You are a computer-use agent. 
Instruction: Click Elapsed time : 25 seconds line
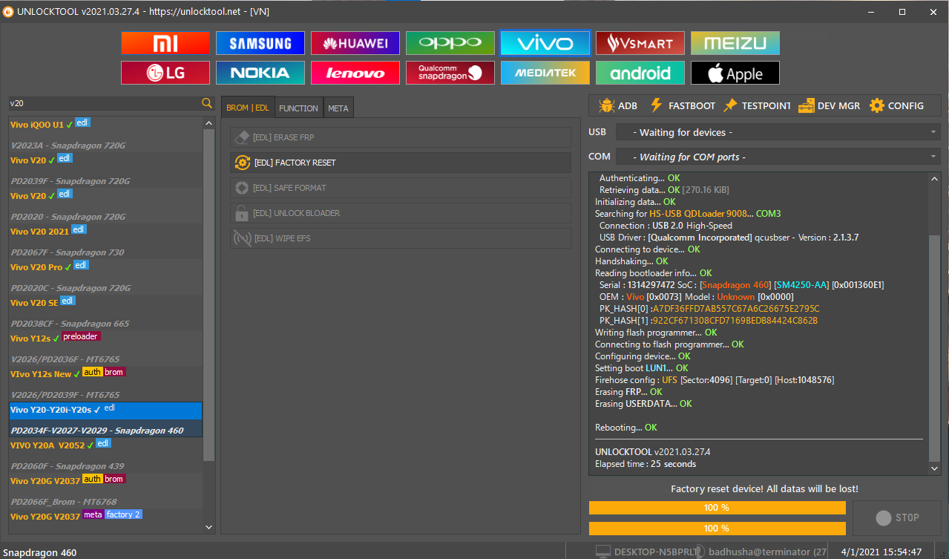point(646,464)
